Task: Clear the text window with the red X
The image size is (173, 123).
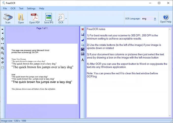Action: 82,29
